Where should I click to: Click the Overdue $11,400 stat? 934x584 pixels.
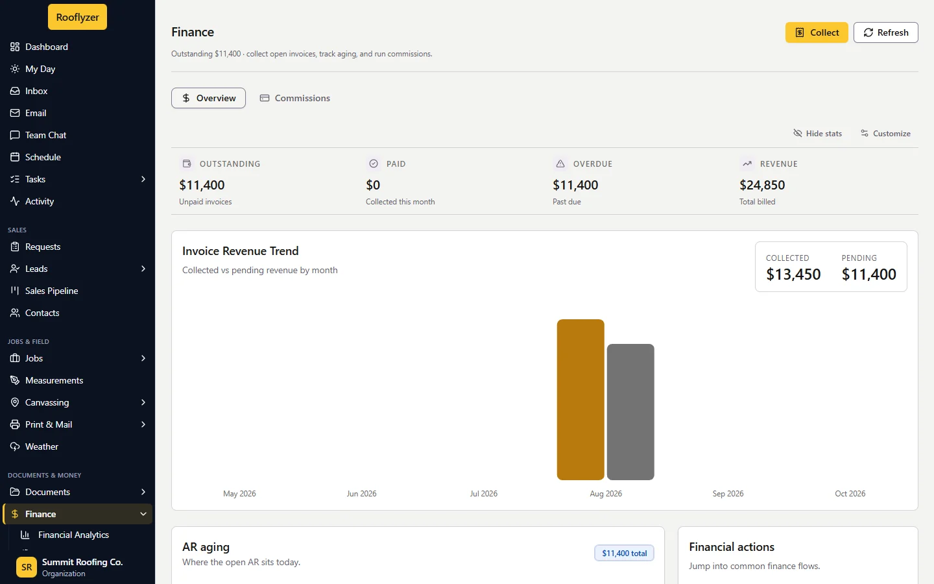(x=638, y=182)
